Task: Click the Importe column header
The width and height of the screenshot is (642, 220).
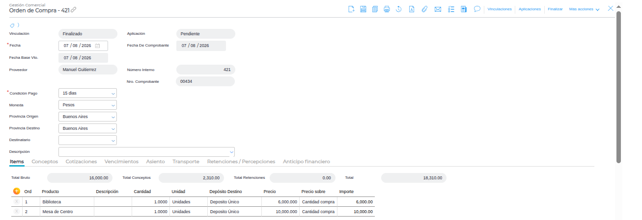Action: click(x=346, y=192)
